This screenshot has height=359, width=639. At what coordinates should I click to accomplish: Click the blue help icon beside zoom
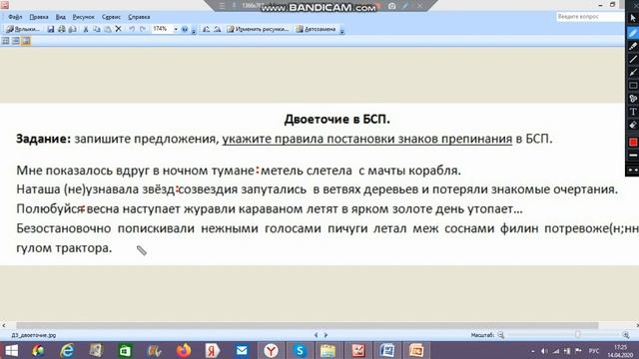(x=185, y=29)
